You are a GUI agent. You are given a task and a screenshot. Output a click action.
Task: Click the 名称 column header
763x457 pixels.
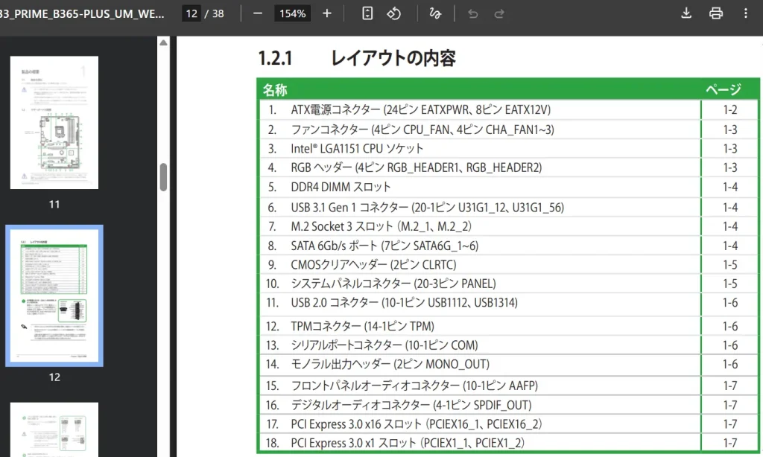coord(275,90)
